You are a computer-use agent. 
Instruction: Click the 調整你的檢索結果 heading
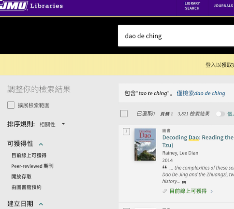pos(39,89)
